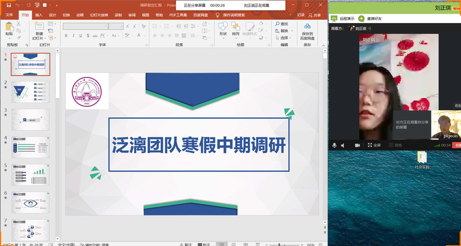Select slide 5 thumbnail with the bar chart
Viewport: 461px width, 246px height.
click(x=31, y=175)
